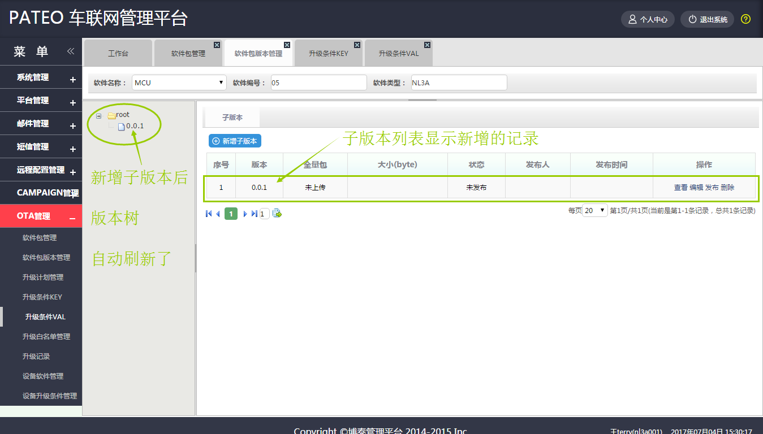The image size is (763, 434).
Task: Click the page number jump input box
Action: [264, 214]
